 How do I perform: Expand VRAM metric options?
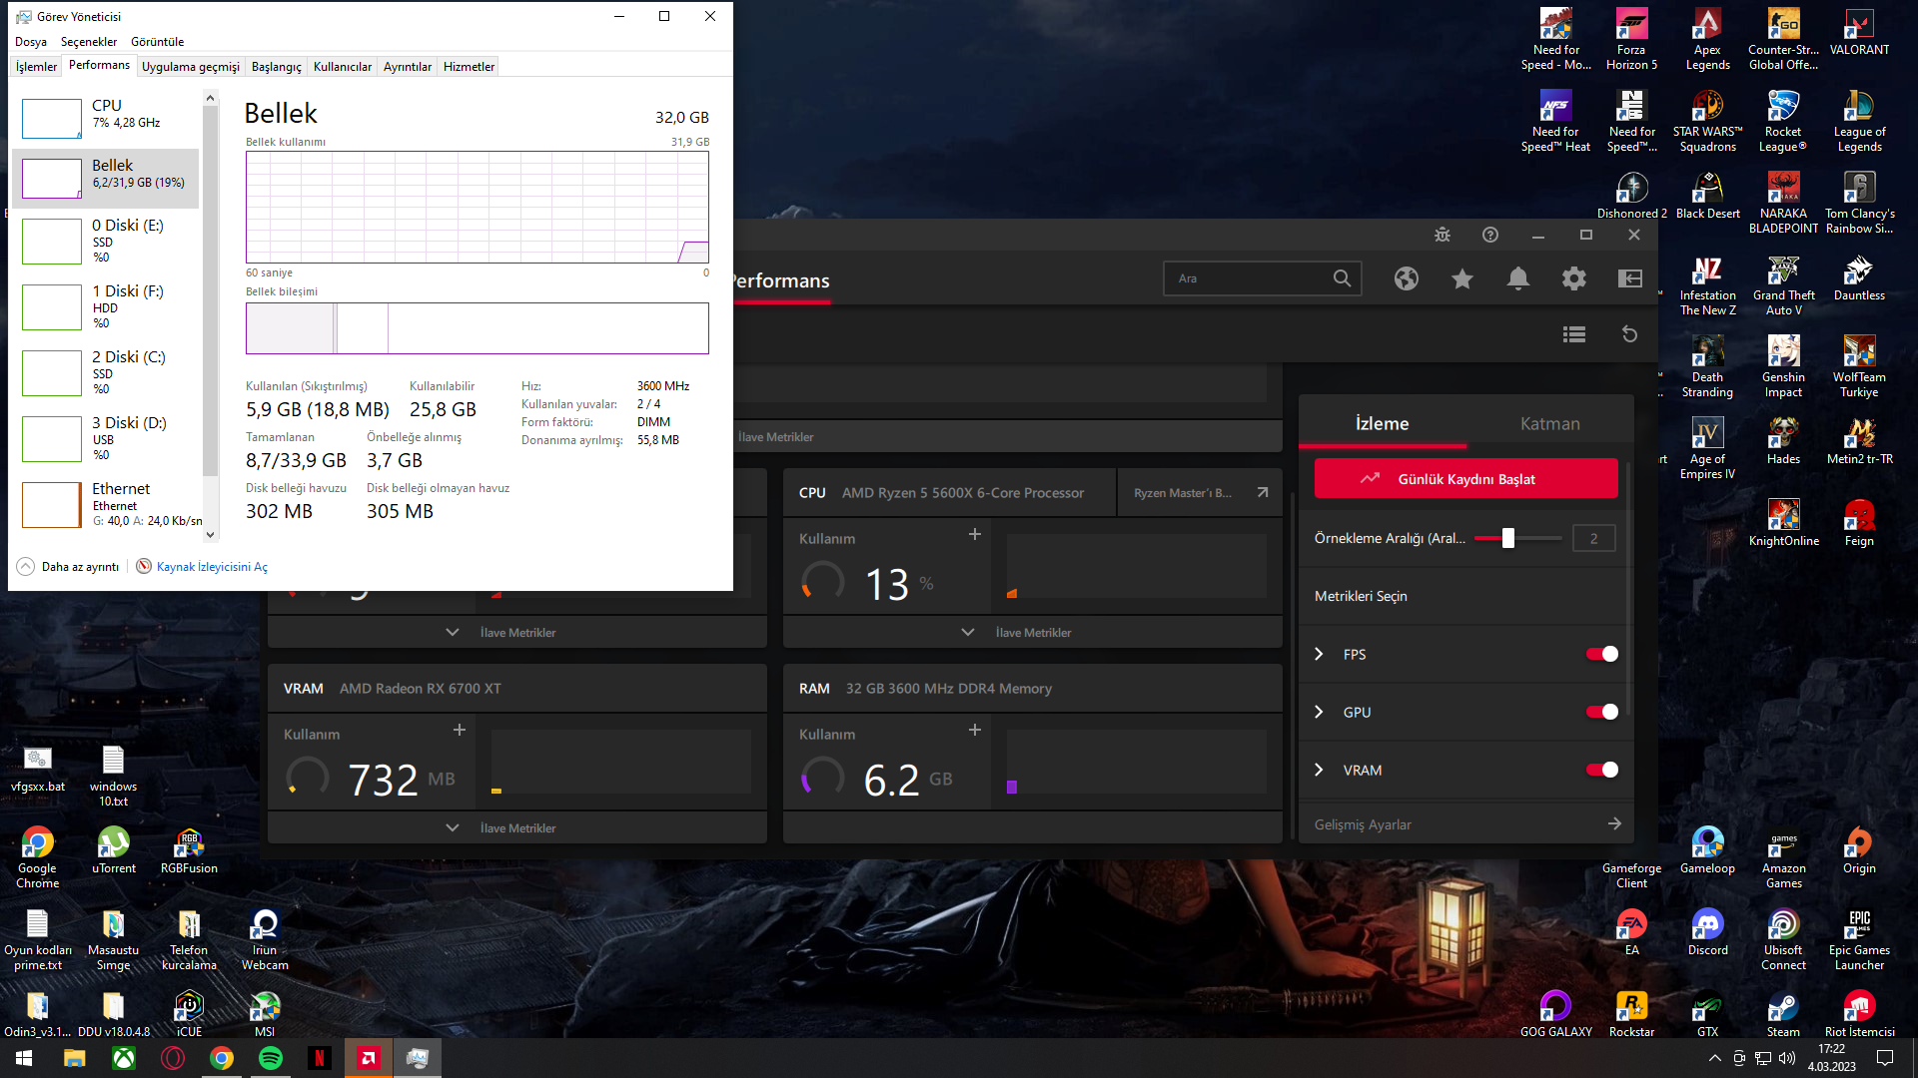coord(1319,770)
